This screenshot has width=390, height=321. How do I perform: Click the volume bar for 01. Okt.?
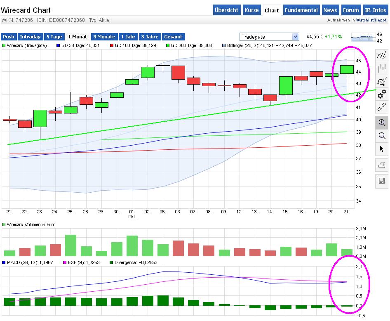point(132,246)
